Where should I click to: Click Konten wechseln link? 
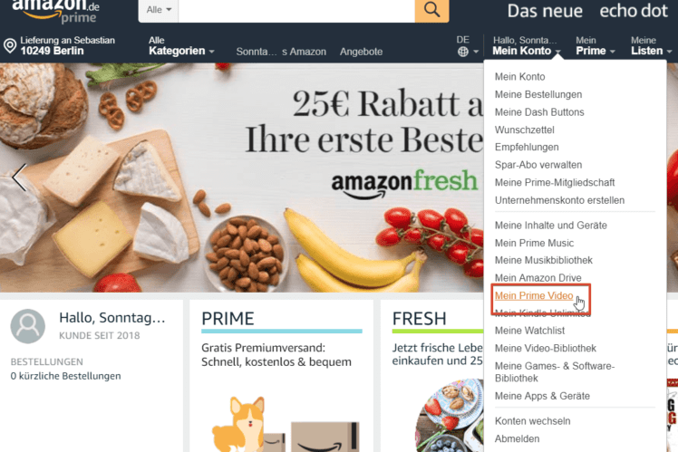coord(533,421)
